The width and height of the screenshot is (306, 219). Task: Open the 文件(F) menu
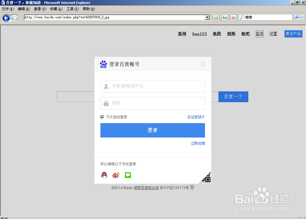coord(8,9)
